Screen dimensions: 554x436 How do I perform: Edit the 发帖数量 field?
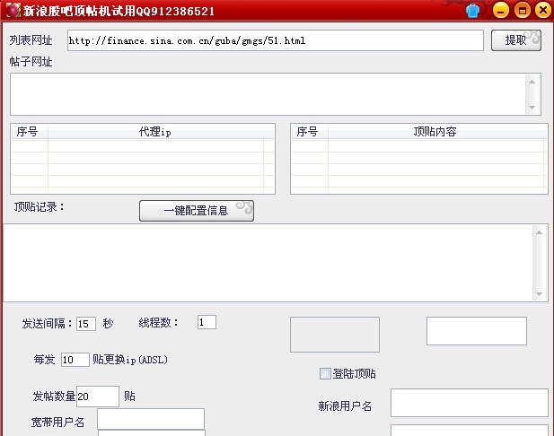coord(98,397)
